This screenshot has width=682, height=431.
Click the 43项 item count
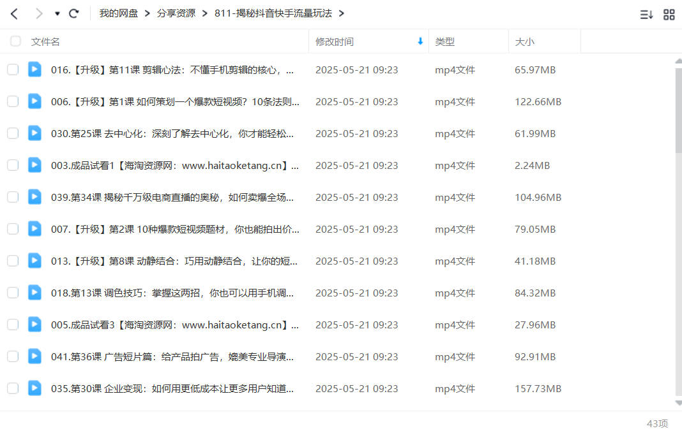point(657,423)
